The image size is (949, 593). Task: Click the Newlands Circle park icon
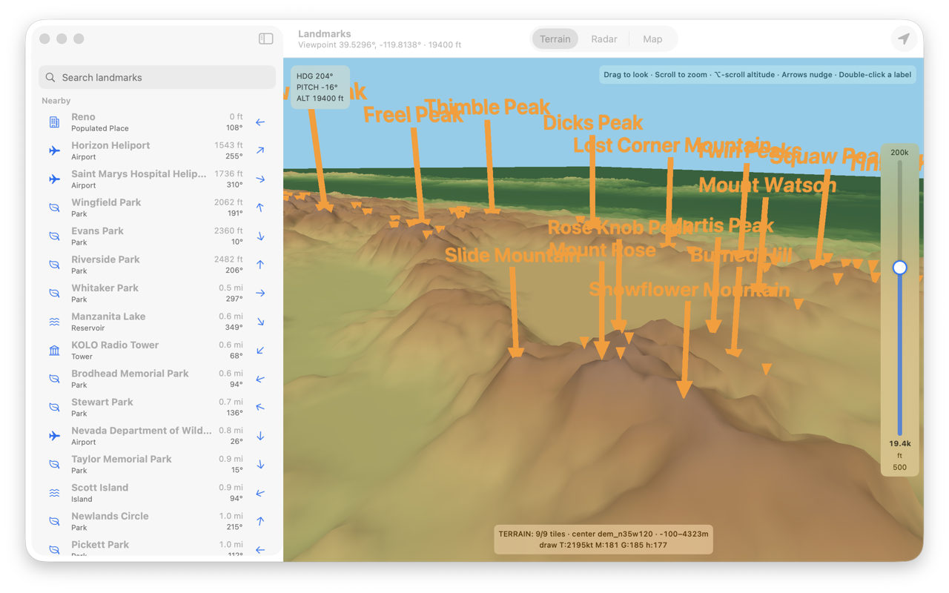54,522
